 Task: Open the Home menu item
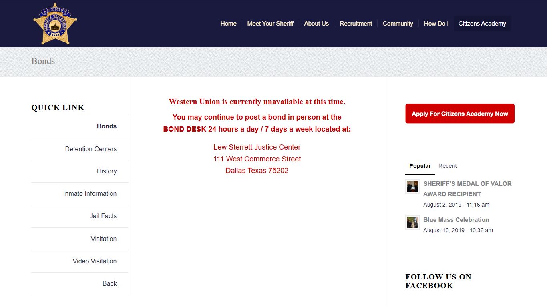tap(228, 24)
